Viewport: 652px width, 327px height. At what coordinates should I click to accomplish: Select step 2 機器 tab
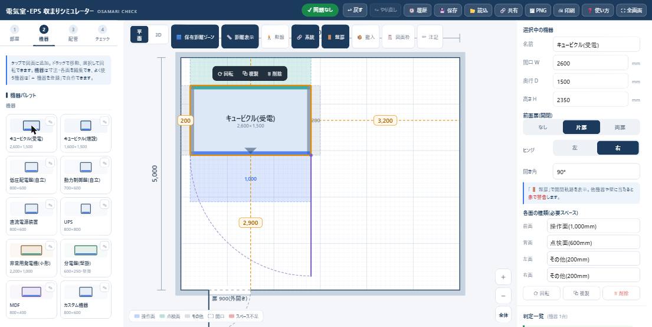point(44,33)
